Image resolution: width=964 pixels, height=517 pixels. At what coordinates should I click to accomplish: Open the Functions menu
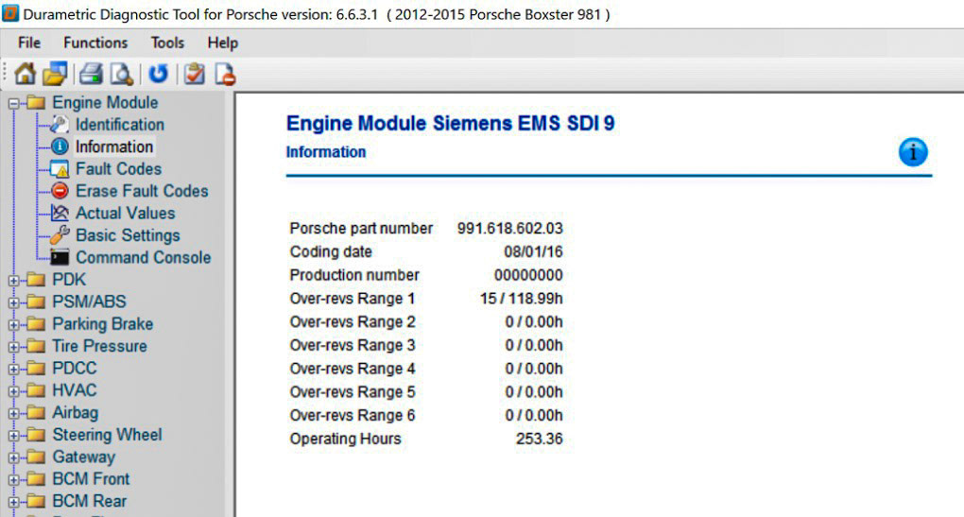[95, 43]
